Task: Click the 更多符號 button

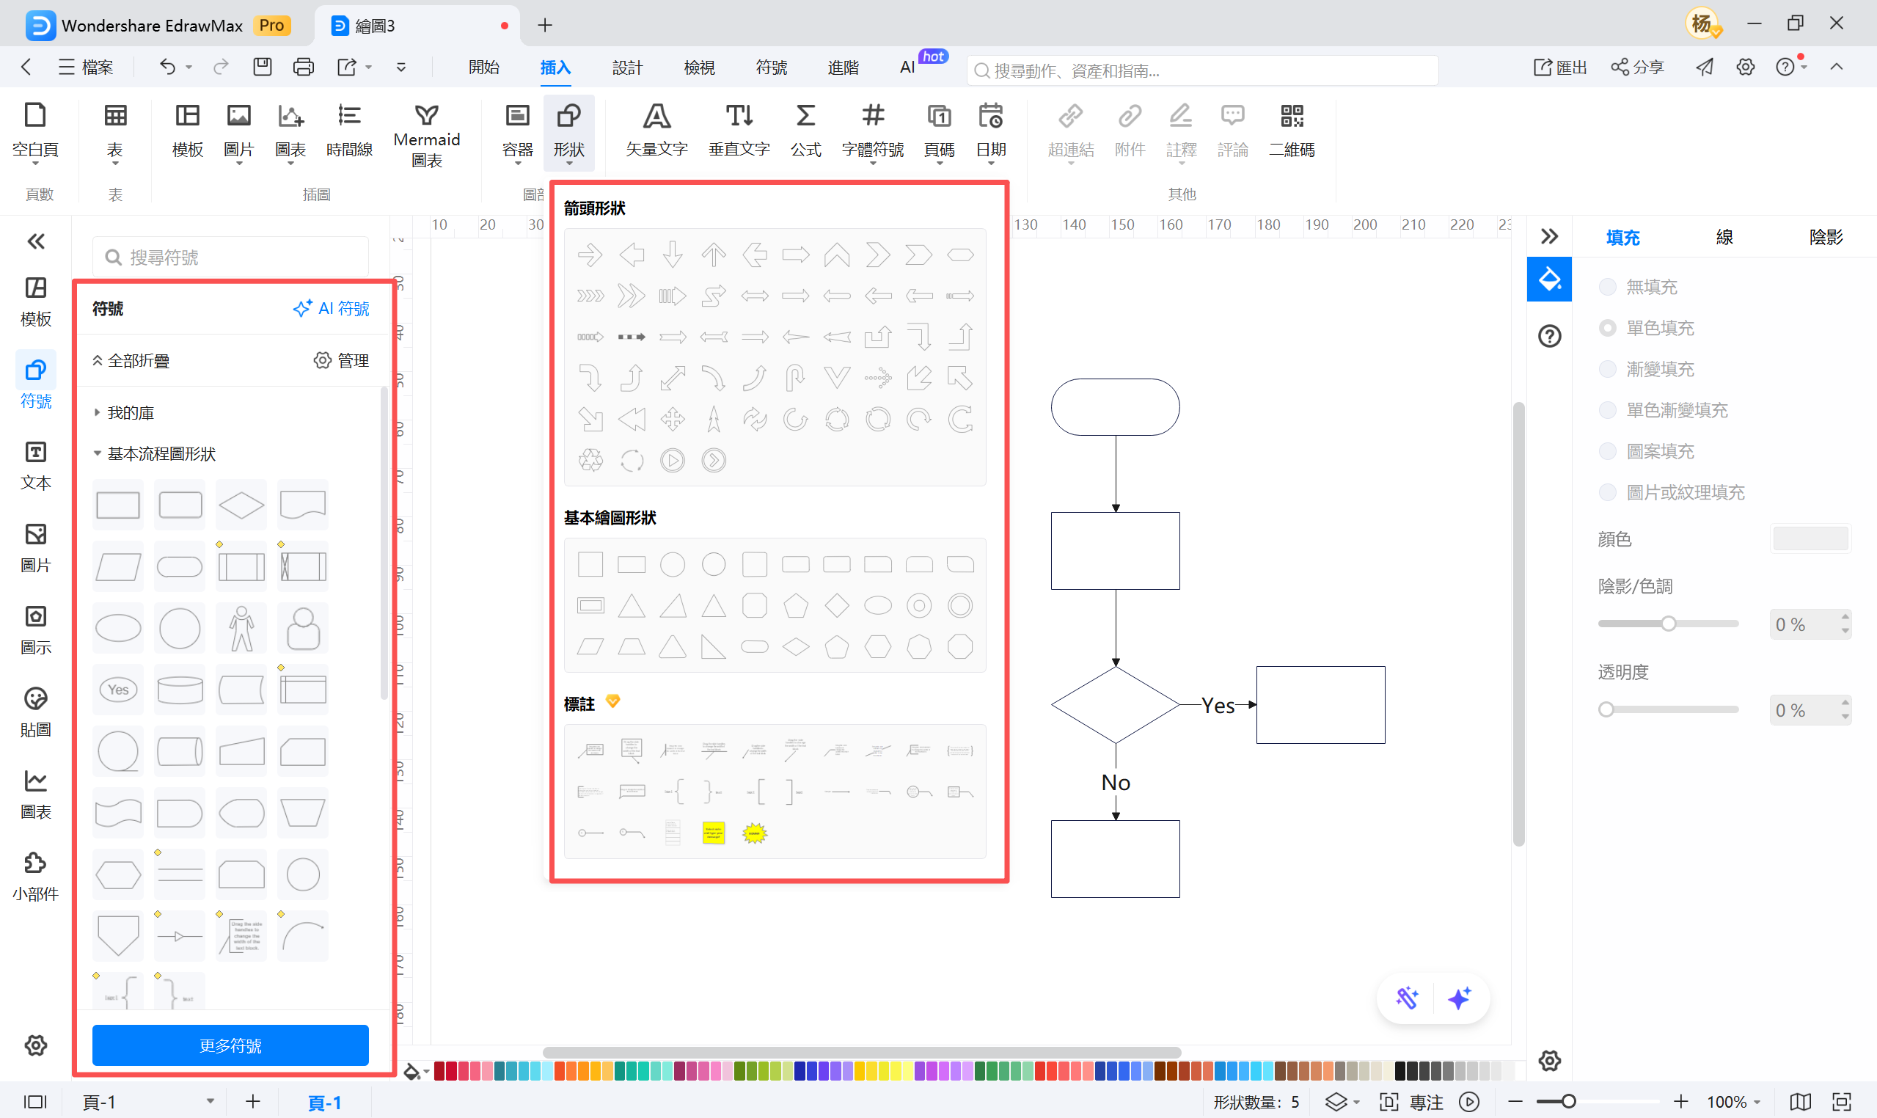Action: [230, 1045]
